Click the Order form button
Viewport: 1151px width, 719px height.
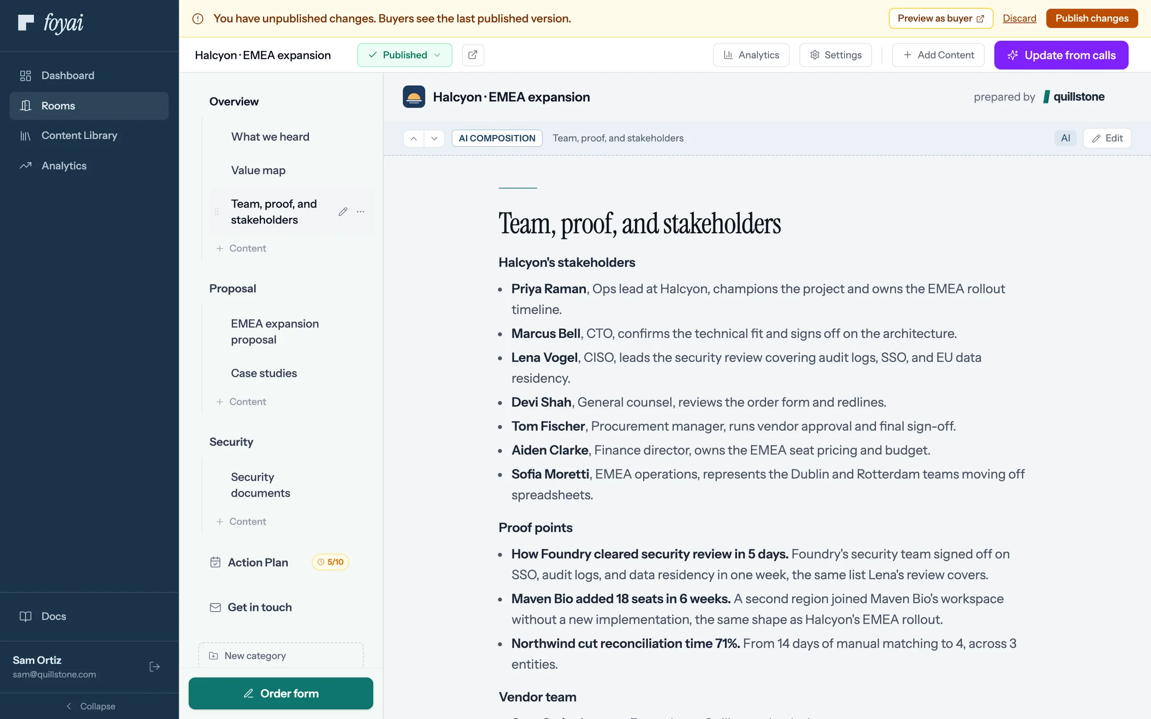(x=281, y=693)
